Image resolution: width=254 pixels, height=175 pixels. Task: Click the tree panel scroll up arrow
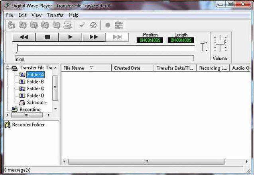click(55, 68)
